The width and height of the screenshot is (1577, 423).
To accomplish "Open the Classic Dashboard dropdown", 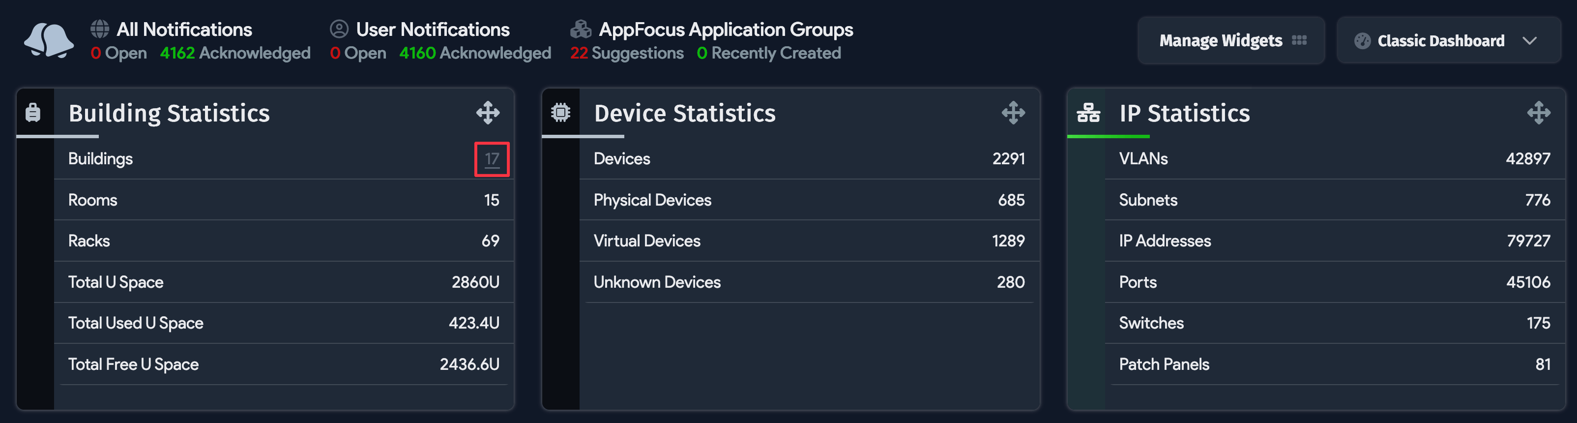I will (1448, 41).
